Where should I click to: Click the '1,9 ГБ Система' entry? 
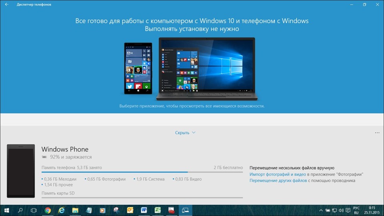149,179
